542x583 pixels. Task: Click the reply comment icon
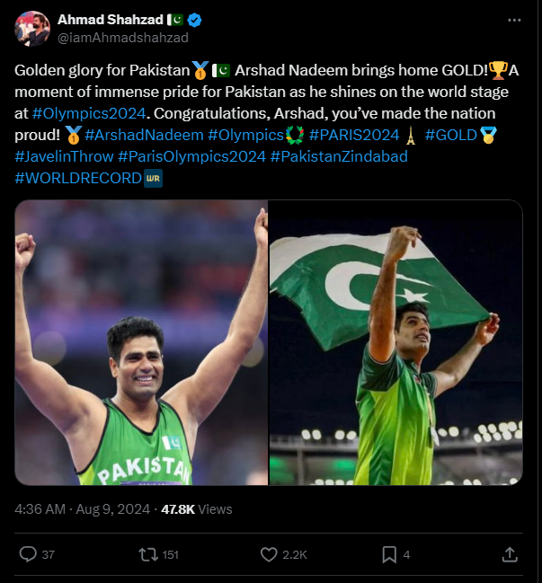click(28, 554)
